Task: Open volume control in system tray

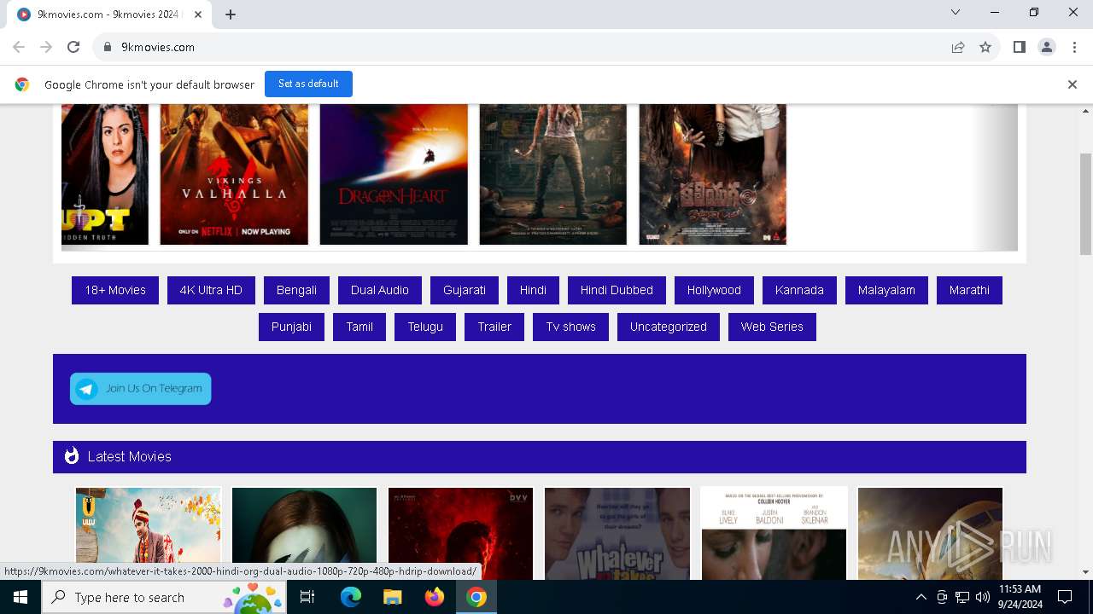Action: (x=983, y=597)
